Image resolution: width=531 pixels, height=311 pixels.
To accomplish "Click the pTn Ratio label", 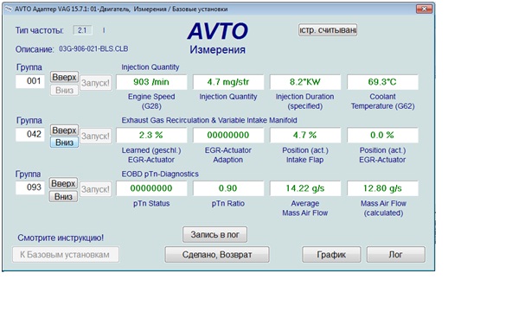I will [228, 203].
